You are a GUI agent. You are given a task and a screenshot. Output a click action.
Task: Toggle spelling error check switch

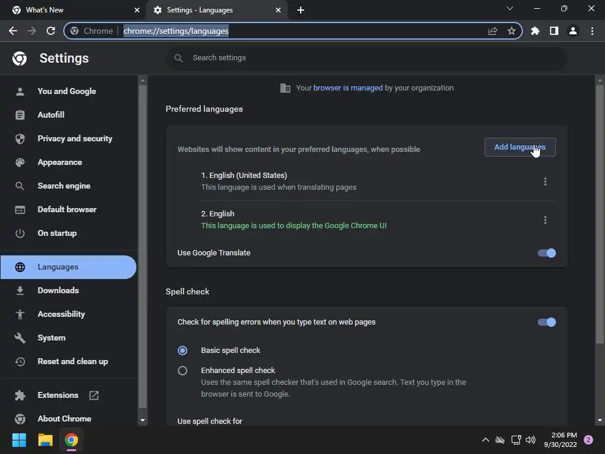pos(547,322)
